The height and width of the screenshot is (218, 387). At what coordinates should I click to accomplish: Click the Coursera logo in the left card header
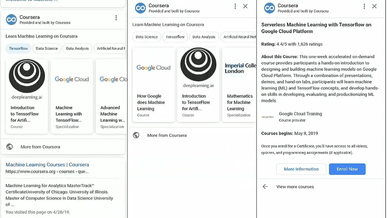[11, 20]
